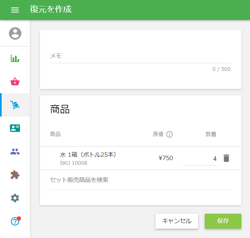
Task: Go to reports bar chart icon
Action: click(15, 58)
